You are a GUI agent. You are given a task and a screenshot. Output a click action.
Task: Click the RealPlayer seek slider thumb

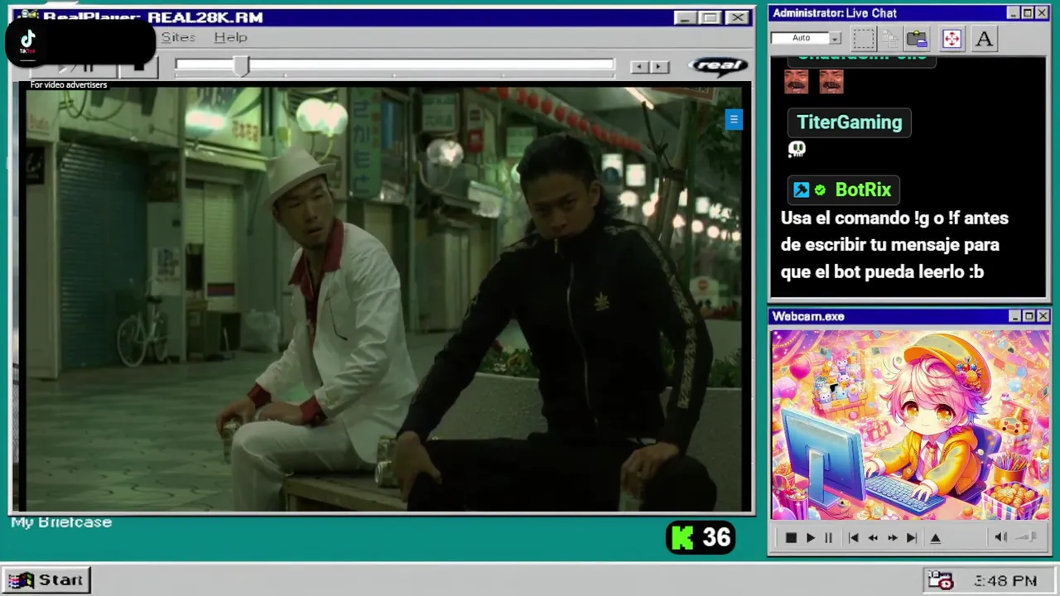240,66
